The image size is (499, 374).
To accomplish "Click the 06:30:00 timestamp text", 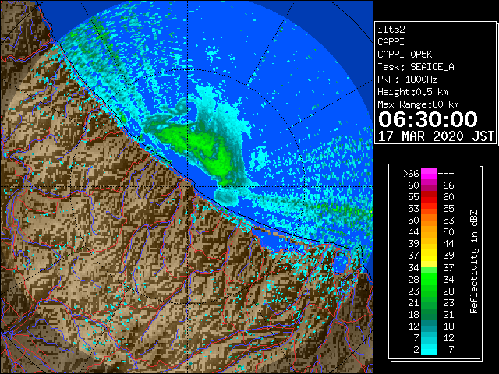I will pos(428,119).
